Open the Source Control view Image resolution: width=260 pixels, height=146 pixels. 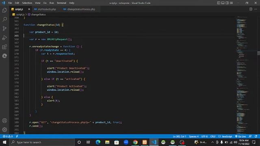(4, 28)
